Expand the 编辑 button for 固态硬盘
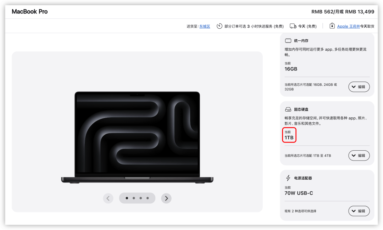The height and width of the screenshot is (230, 383). (359, 156)
